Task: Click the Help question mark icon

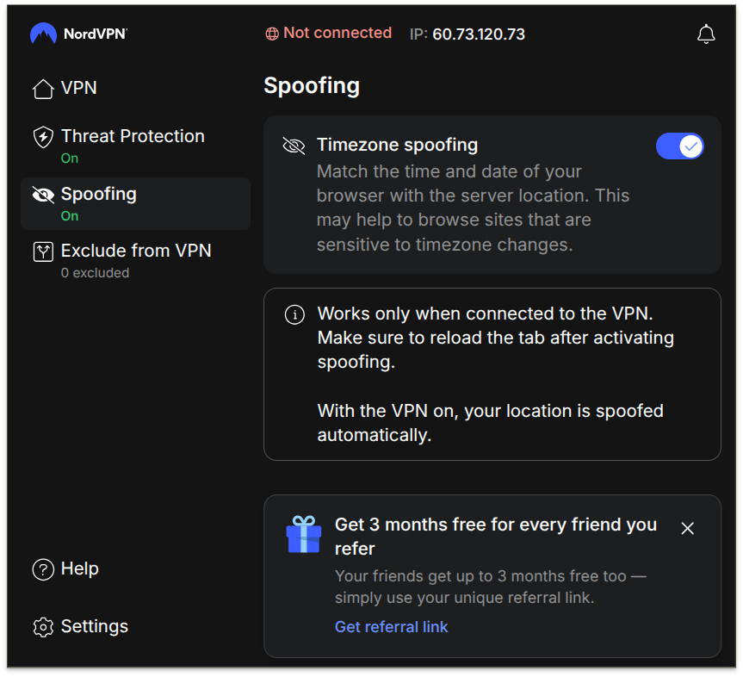Action: pos(43,569)
